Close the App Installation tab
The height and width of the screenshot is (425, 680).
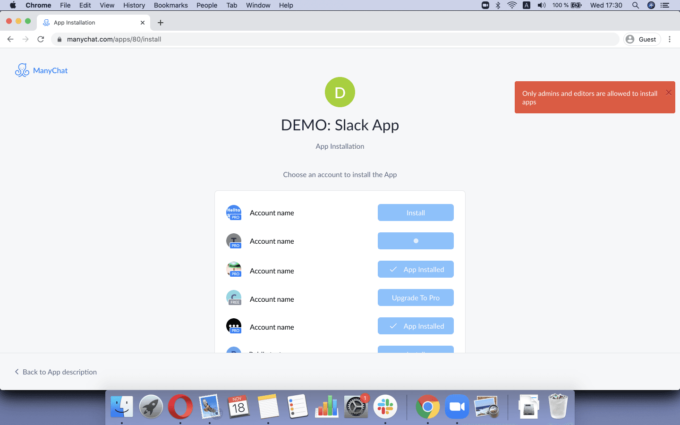pos(143,23)
